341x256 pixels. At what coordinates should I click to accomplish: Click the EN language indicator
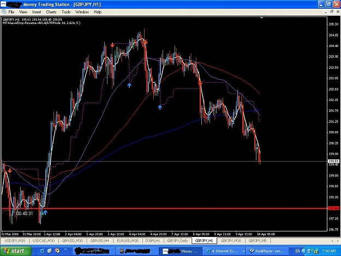tap(297, 251)
